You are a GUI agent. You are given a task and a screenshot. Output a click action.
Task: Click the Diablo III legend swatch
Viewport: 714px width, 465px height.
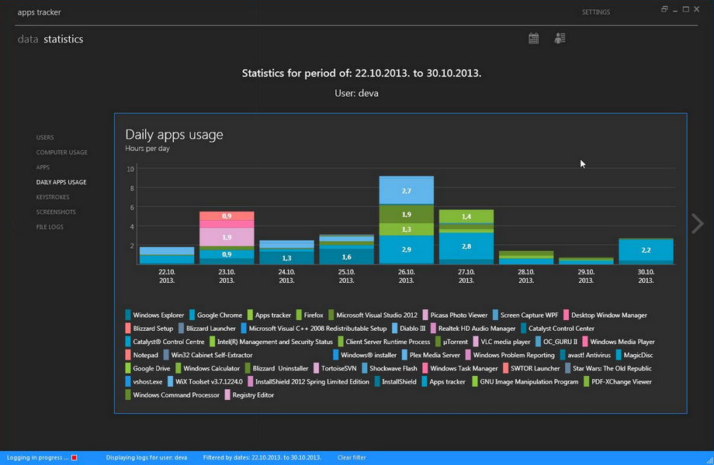pyautogui.click(x=395, y=328)
